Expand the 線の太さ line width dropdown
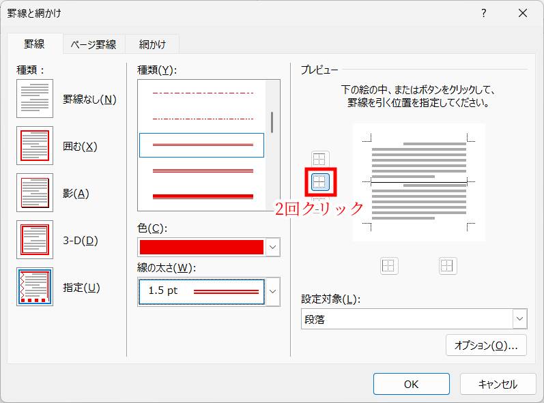Viewport: 544px width, 403px height. pos(272,291)
